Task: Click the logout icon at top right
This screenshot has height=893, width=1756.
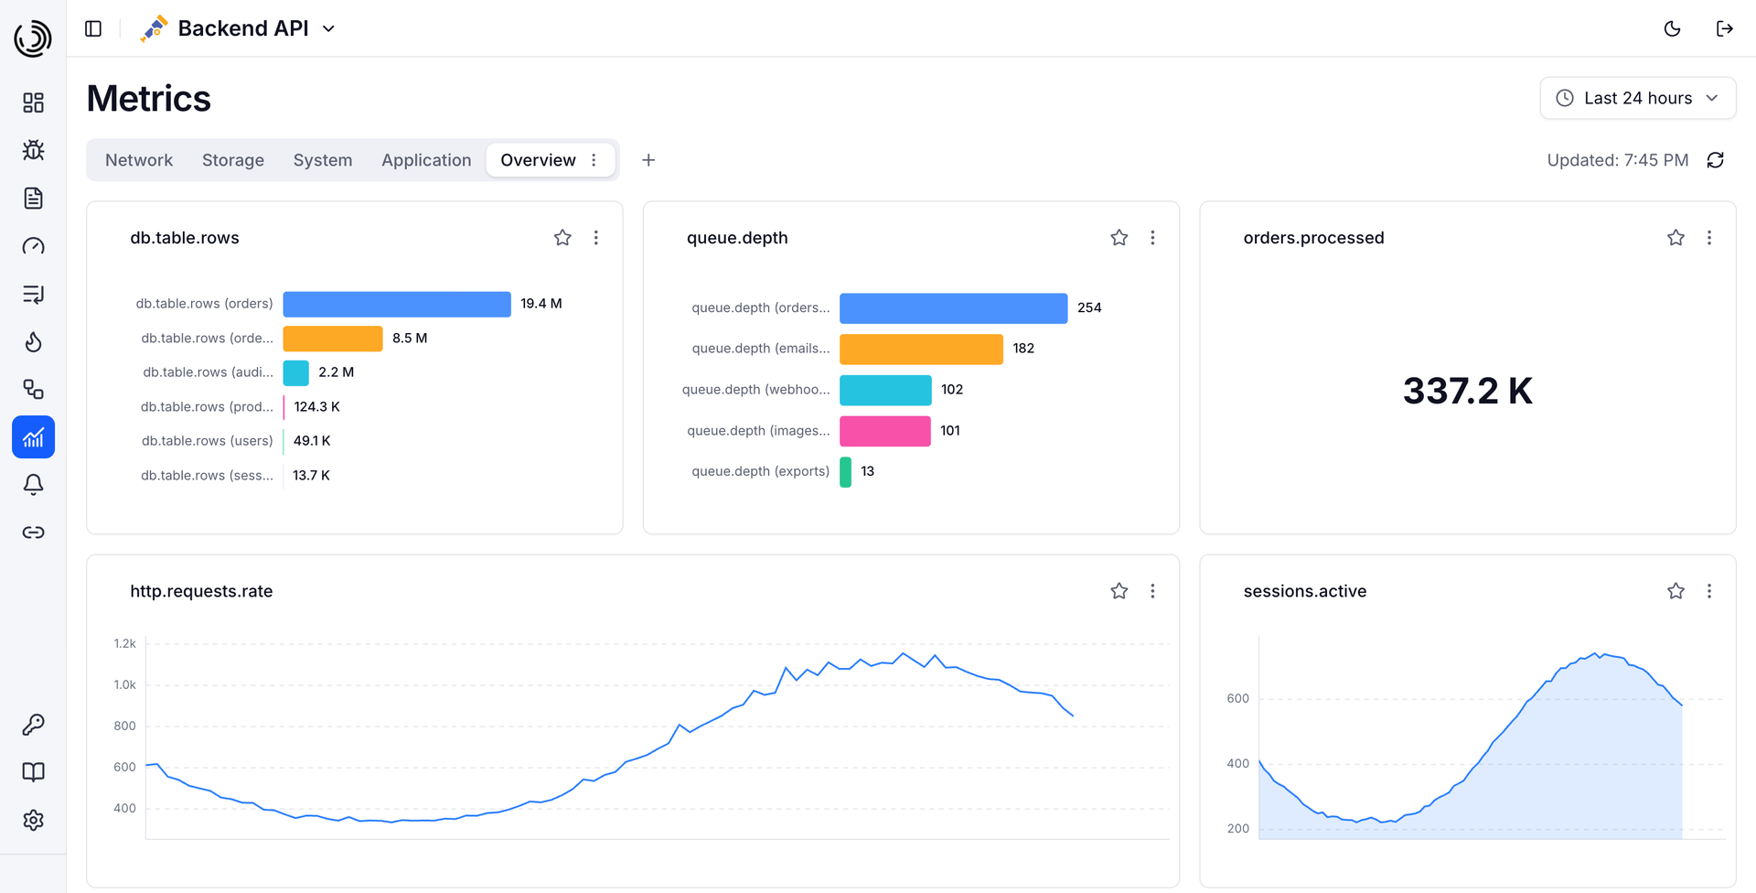Action: [x=1724, y=28]
